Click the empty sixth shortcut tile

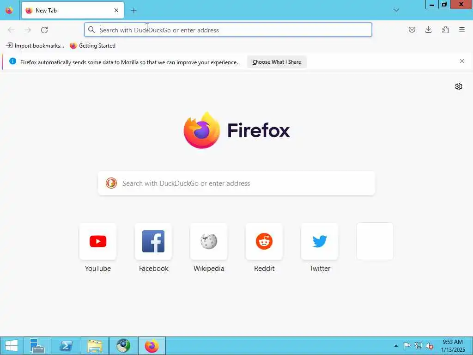[375, 241]
